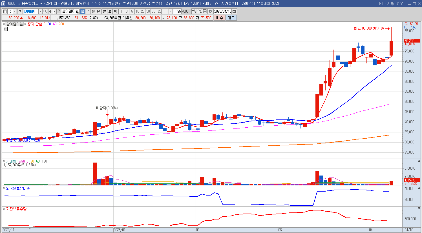This screenshot has width=422, height=233.
Task: Click the grid table icon under 삼아알미늄
Action: click(6, 29)
